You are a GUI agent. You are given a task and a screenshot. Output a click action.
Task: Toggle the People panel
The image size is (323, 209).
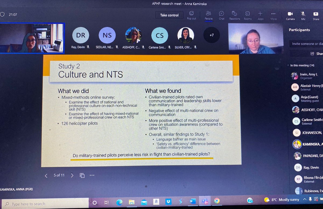click(209, 15)
